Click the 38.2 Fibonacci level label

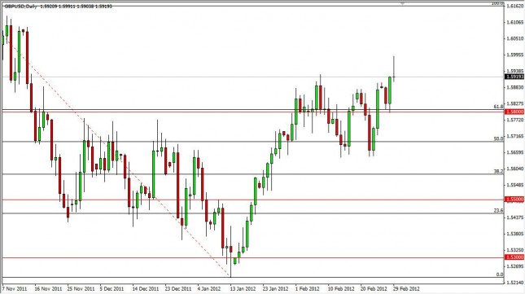[x=498, y=171]
